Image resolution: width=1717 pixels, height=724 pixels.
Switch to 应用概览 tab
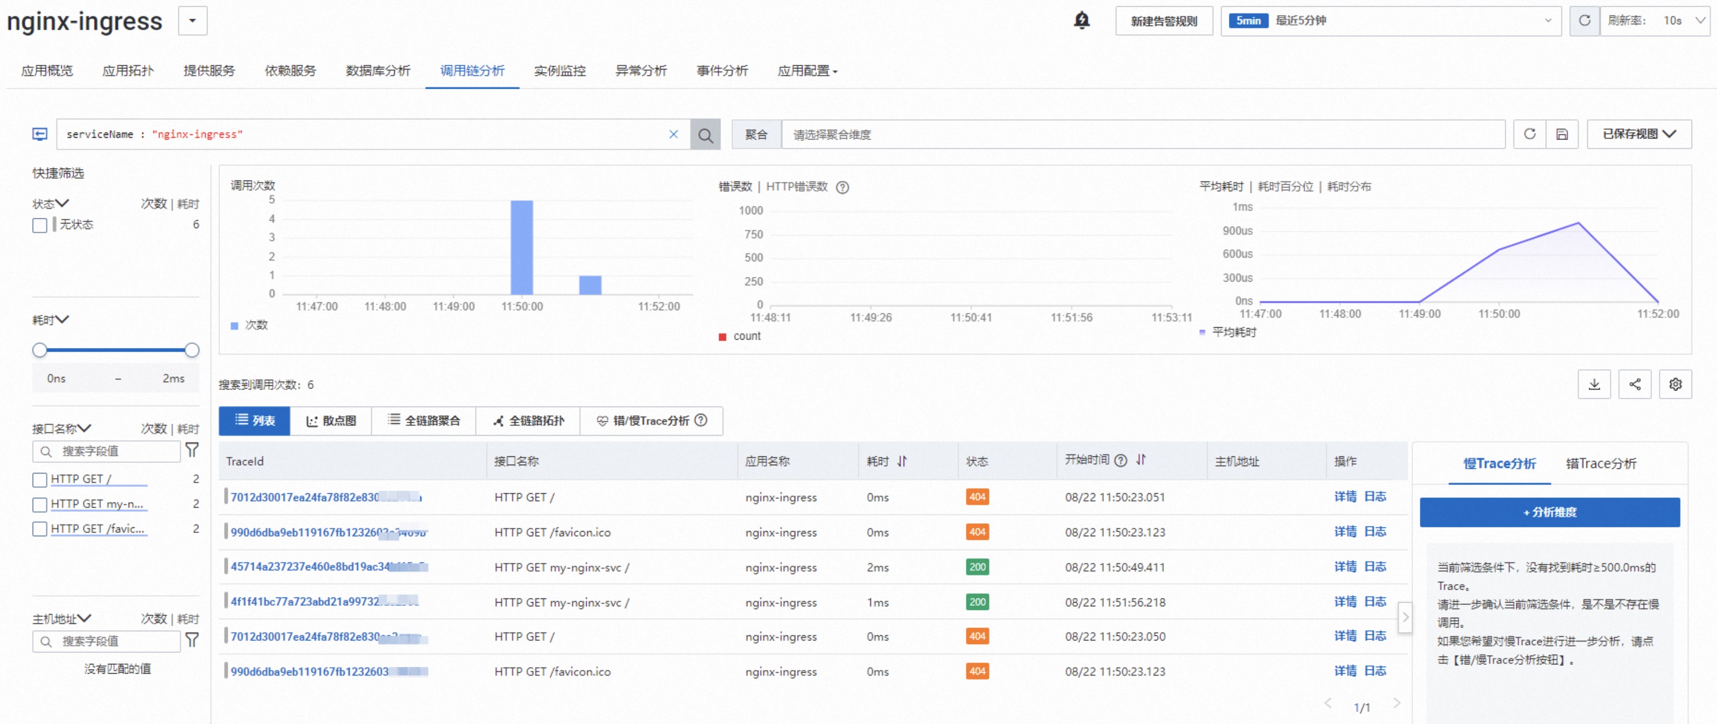[47, 71]
